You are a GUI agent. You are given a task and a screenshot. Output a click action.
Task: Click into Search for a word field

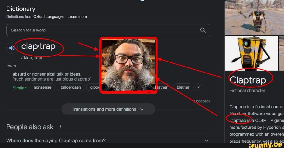tap(108, 30)
